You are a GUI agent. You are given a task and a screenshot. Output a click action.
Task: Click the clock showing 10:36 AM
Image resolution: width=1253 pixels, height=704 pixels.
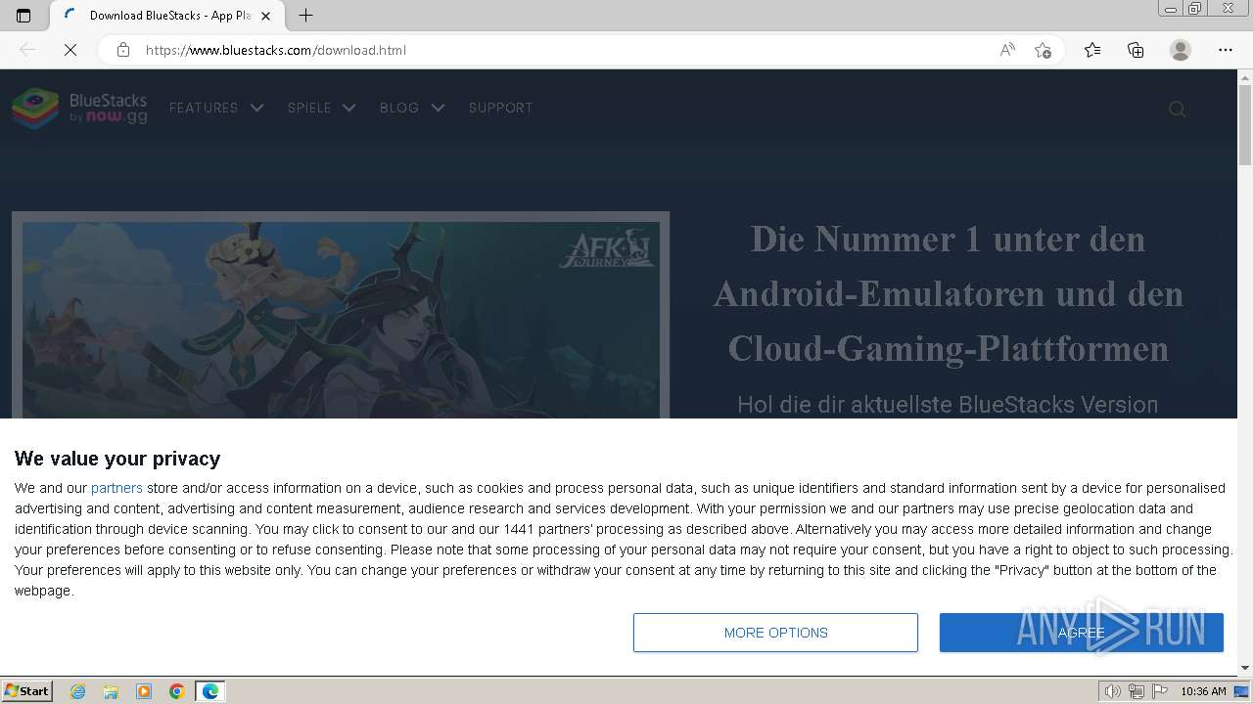click(x=1203, y=691)
